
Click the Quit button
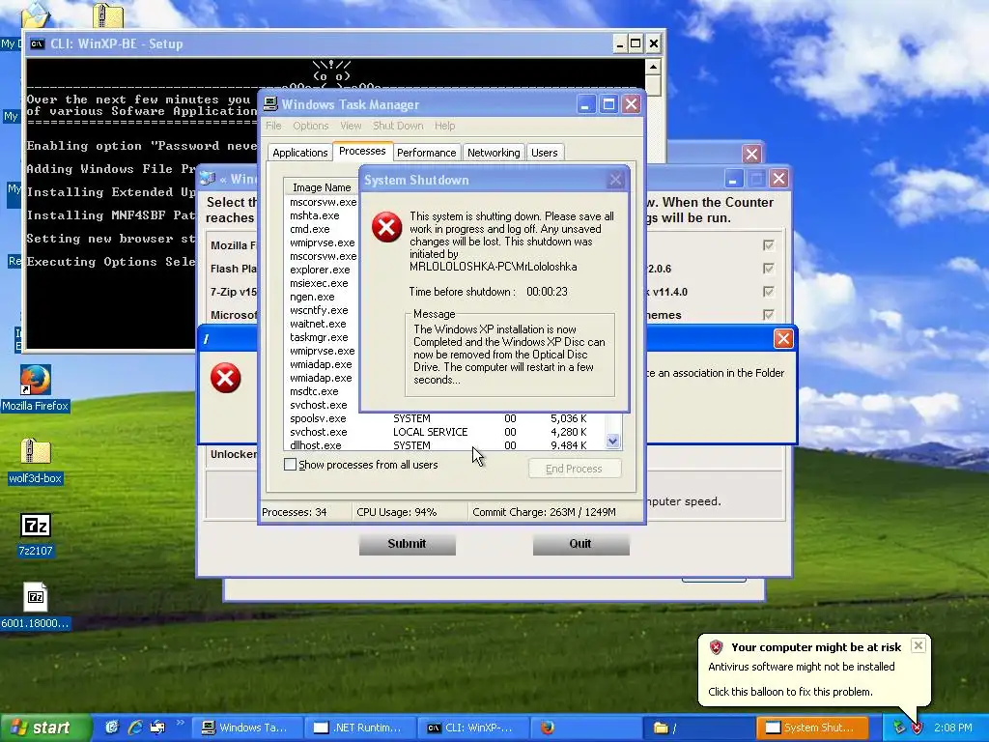[x=580, y=544]
